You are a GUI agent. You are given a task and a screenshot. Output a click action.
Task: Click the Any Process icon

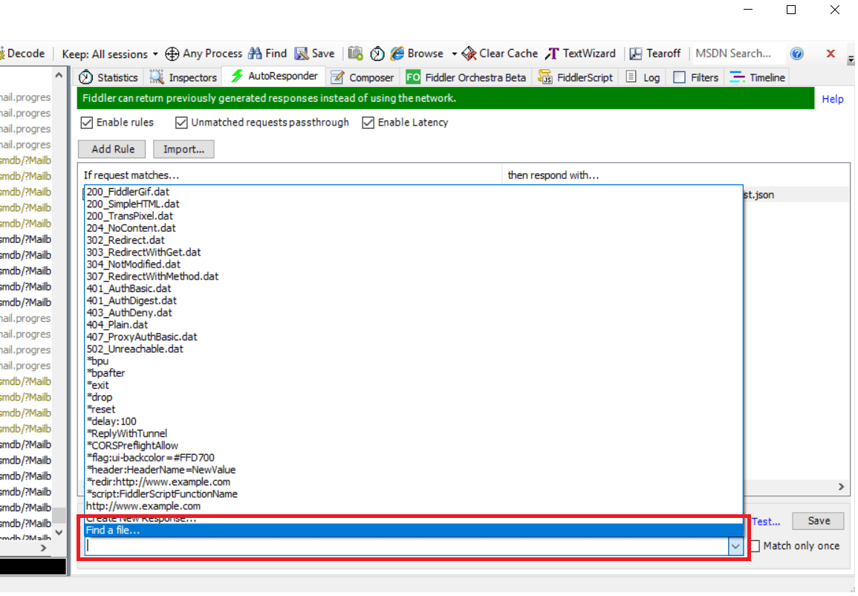point(172,53)
